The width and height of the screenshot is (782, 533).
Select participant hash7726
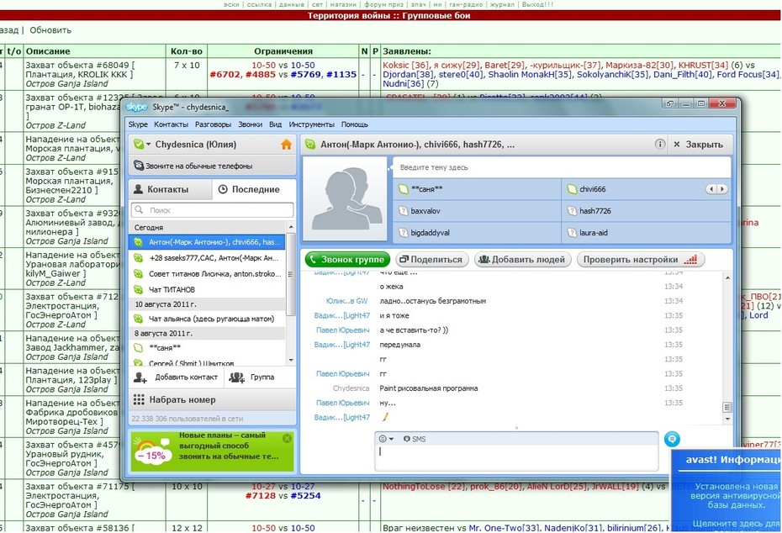click(646, 211)
